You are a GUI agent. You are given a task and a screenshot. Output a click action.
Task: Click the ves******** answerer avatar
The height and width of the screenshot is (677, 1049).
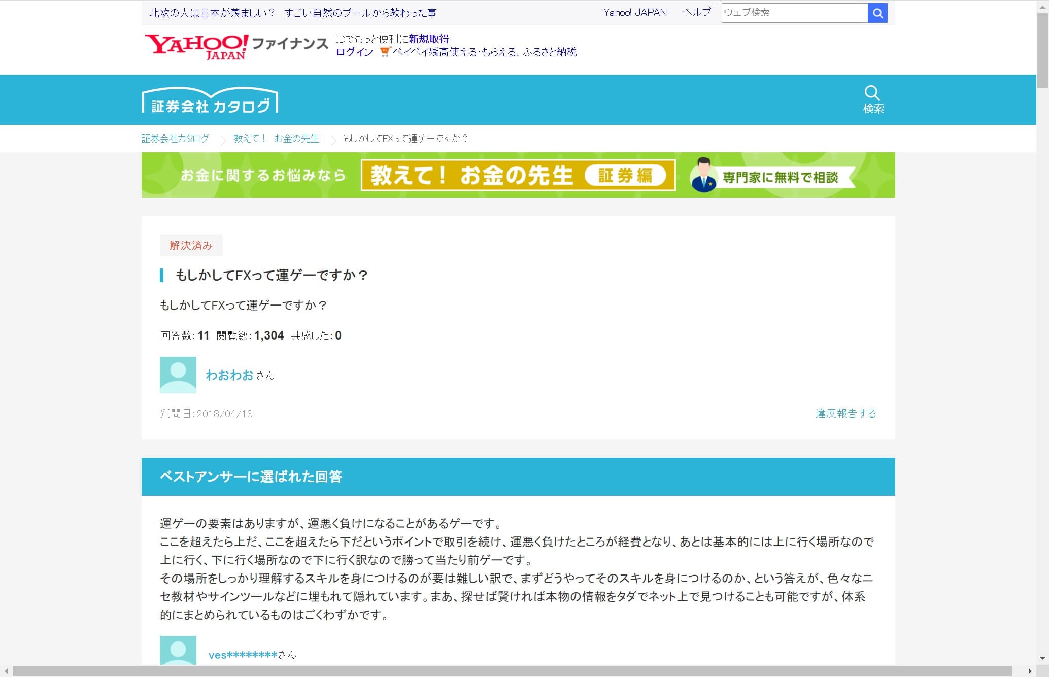point(178,650)
